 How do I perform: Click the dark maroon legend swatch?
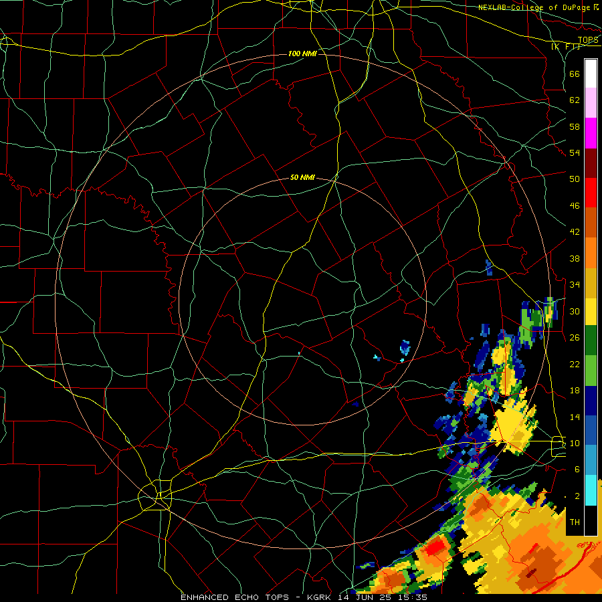click(x=591, y=163)
